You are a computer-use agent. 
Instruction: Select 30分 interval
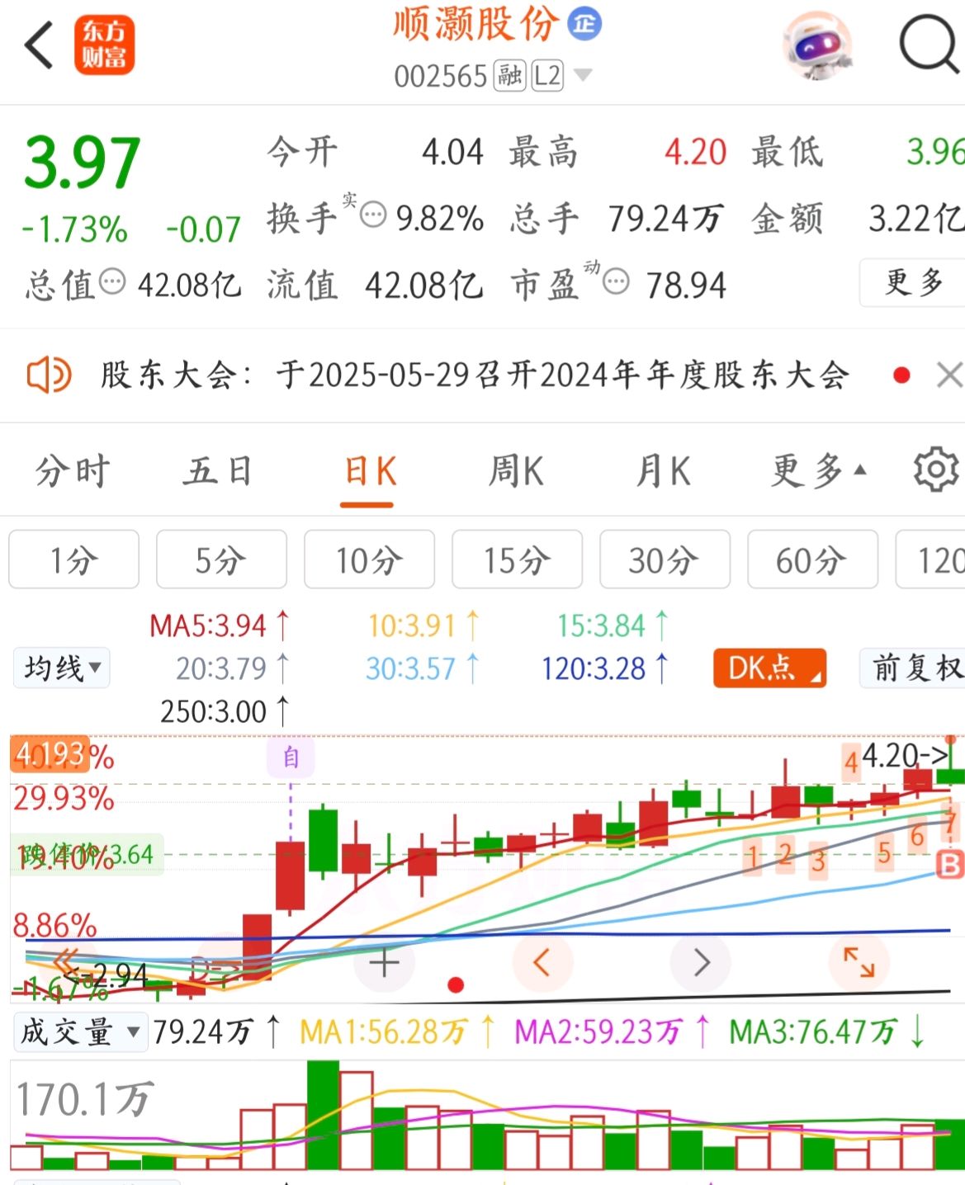(665, 559)
